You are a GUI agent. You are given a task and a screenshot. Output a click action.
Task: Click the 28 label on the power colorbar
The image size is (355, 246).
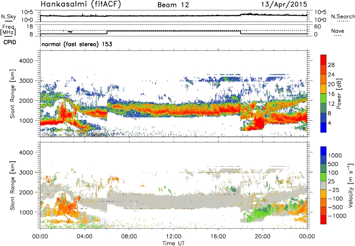tap(331, 65)
